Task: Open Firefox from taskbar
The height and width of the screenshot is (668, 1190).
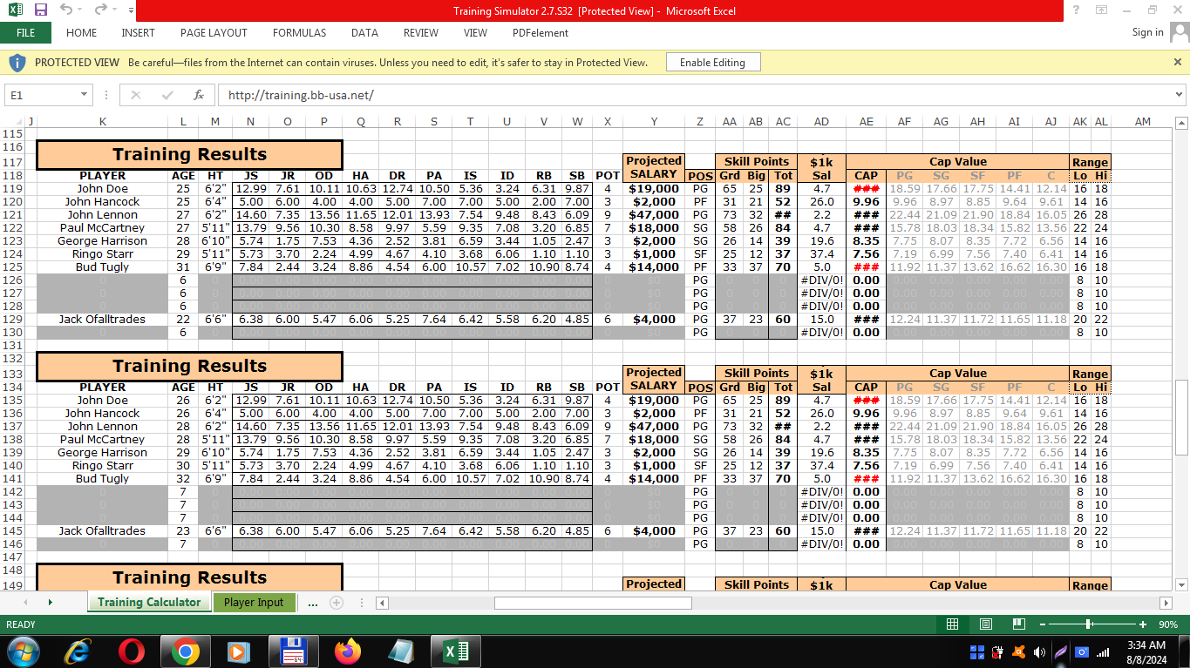Action: point(347,651)
